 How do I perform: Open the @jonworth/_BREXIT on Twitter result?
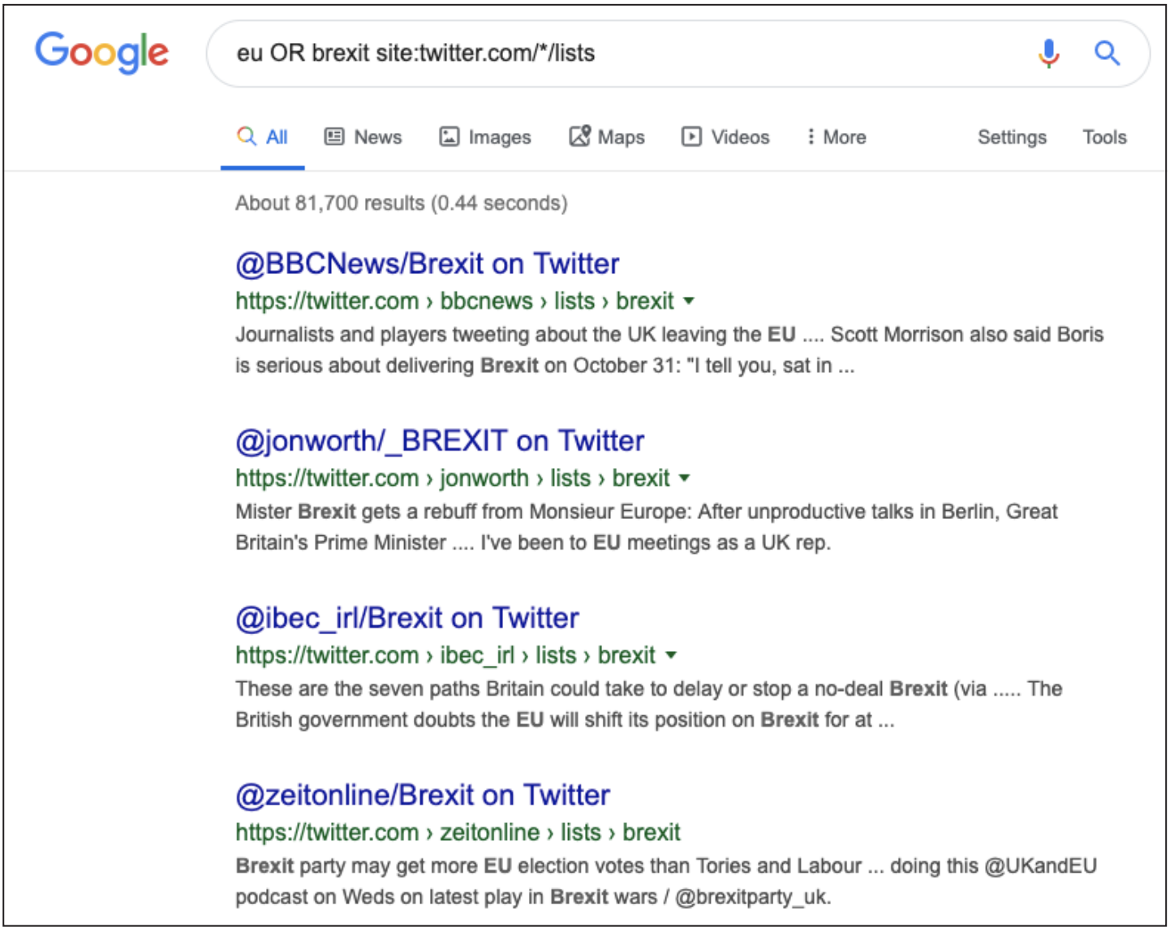[x=439, y=440]
